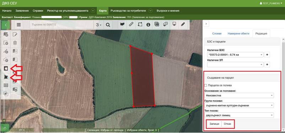285x133 pixels.
Task: Switch to the 'Слоеве' tab
Action: (x=217, y=34)
